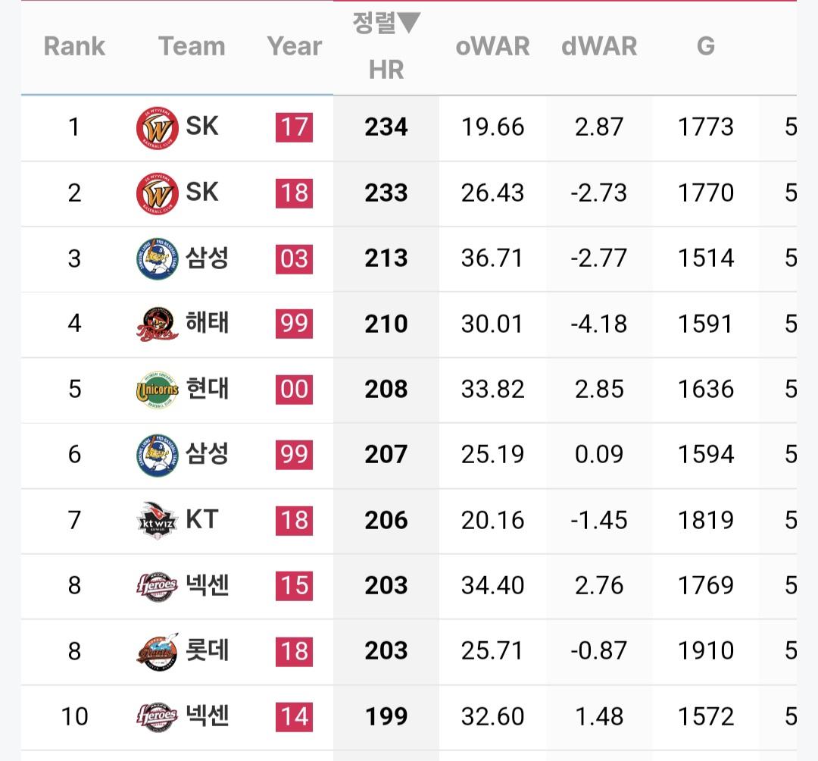The image size is (818, 761).
Task: Click the Year column header
Action: tap(294, 46)
